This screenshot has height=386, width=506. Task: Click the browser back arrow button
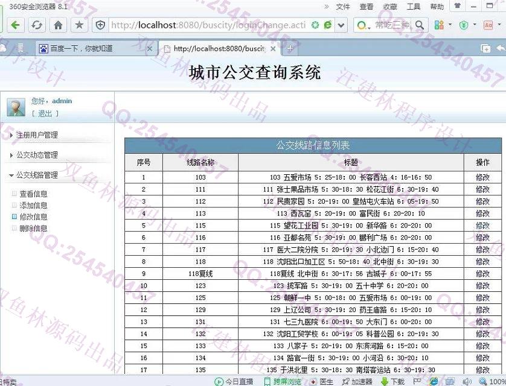[x=15, y=25]
